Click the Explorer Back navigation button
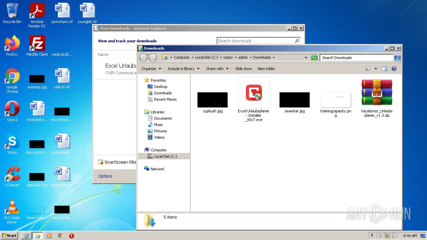 143,58
